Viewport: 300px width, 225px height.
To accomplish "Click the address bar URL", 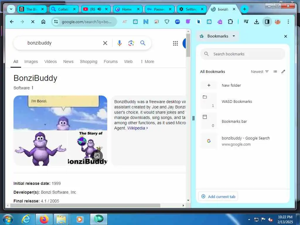I will point(86,22).
